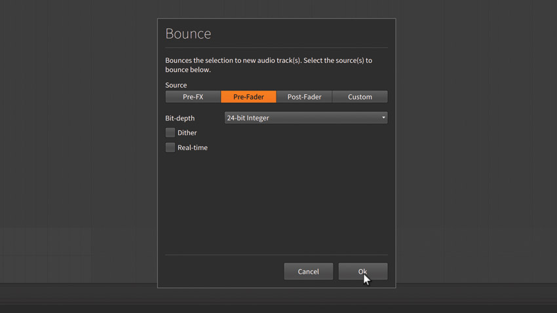Tick the Real-time checkbox

[170, 147]
